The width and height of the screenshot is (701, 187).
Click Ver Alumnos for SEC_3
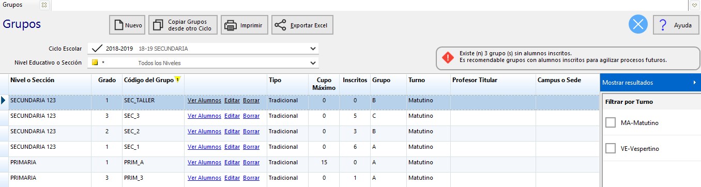[x=204, y=116]
